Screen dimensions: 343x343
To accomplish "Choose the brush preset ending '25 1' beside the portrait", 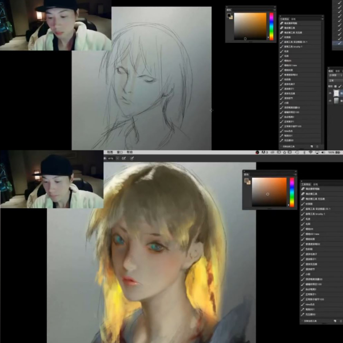I will click(x=322, y=209).
